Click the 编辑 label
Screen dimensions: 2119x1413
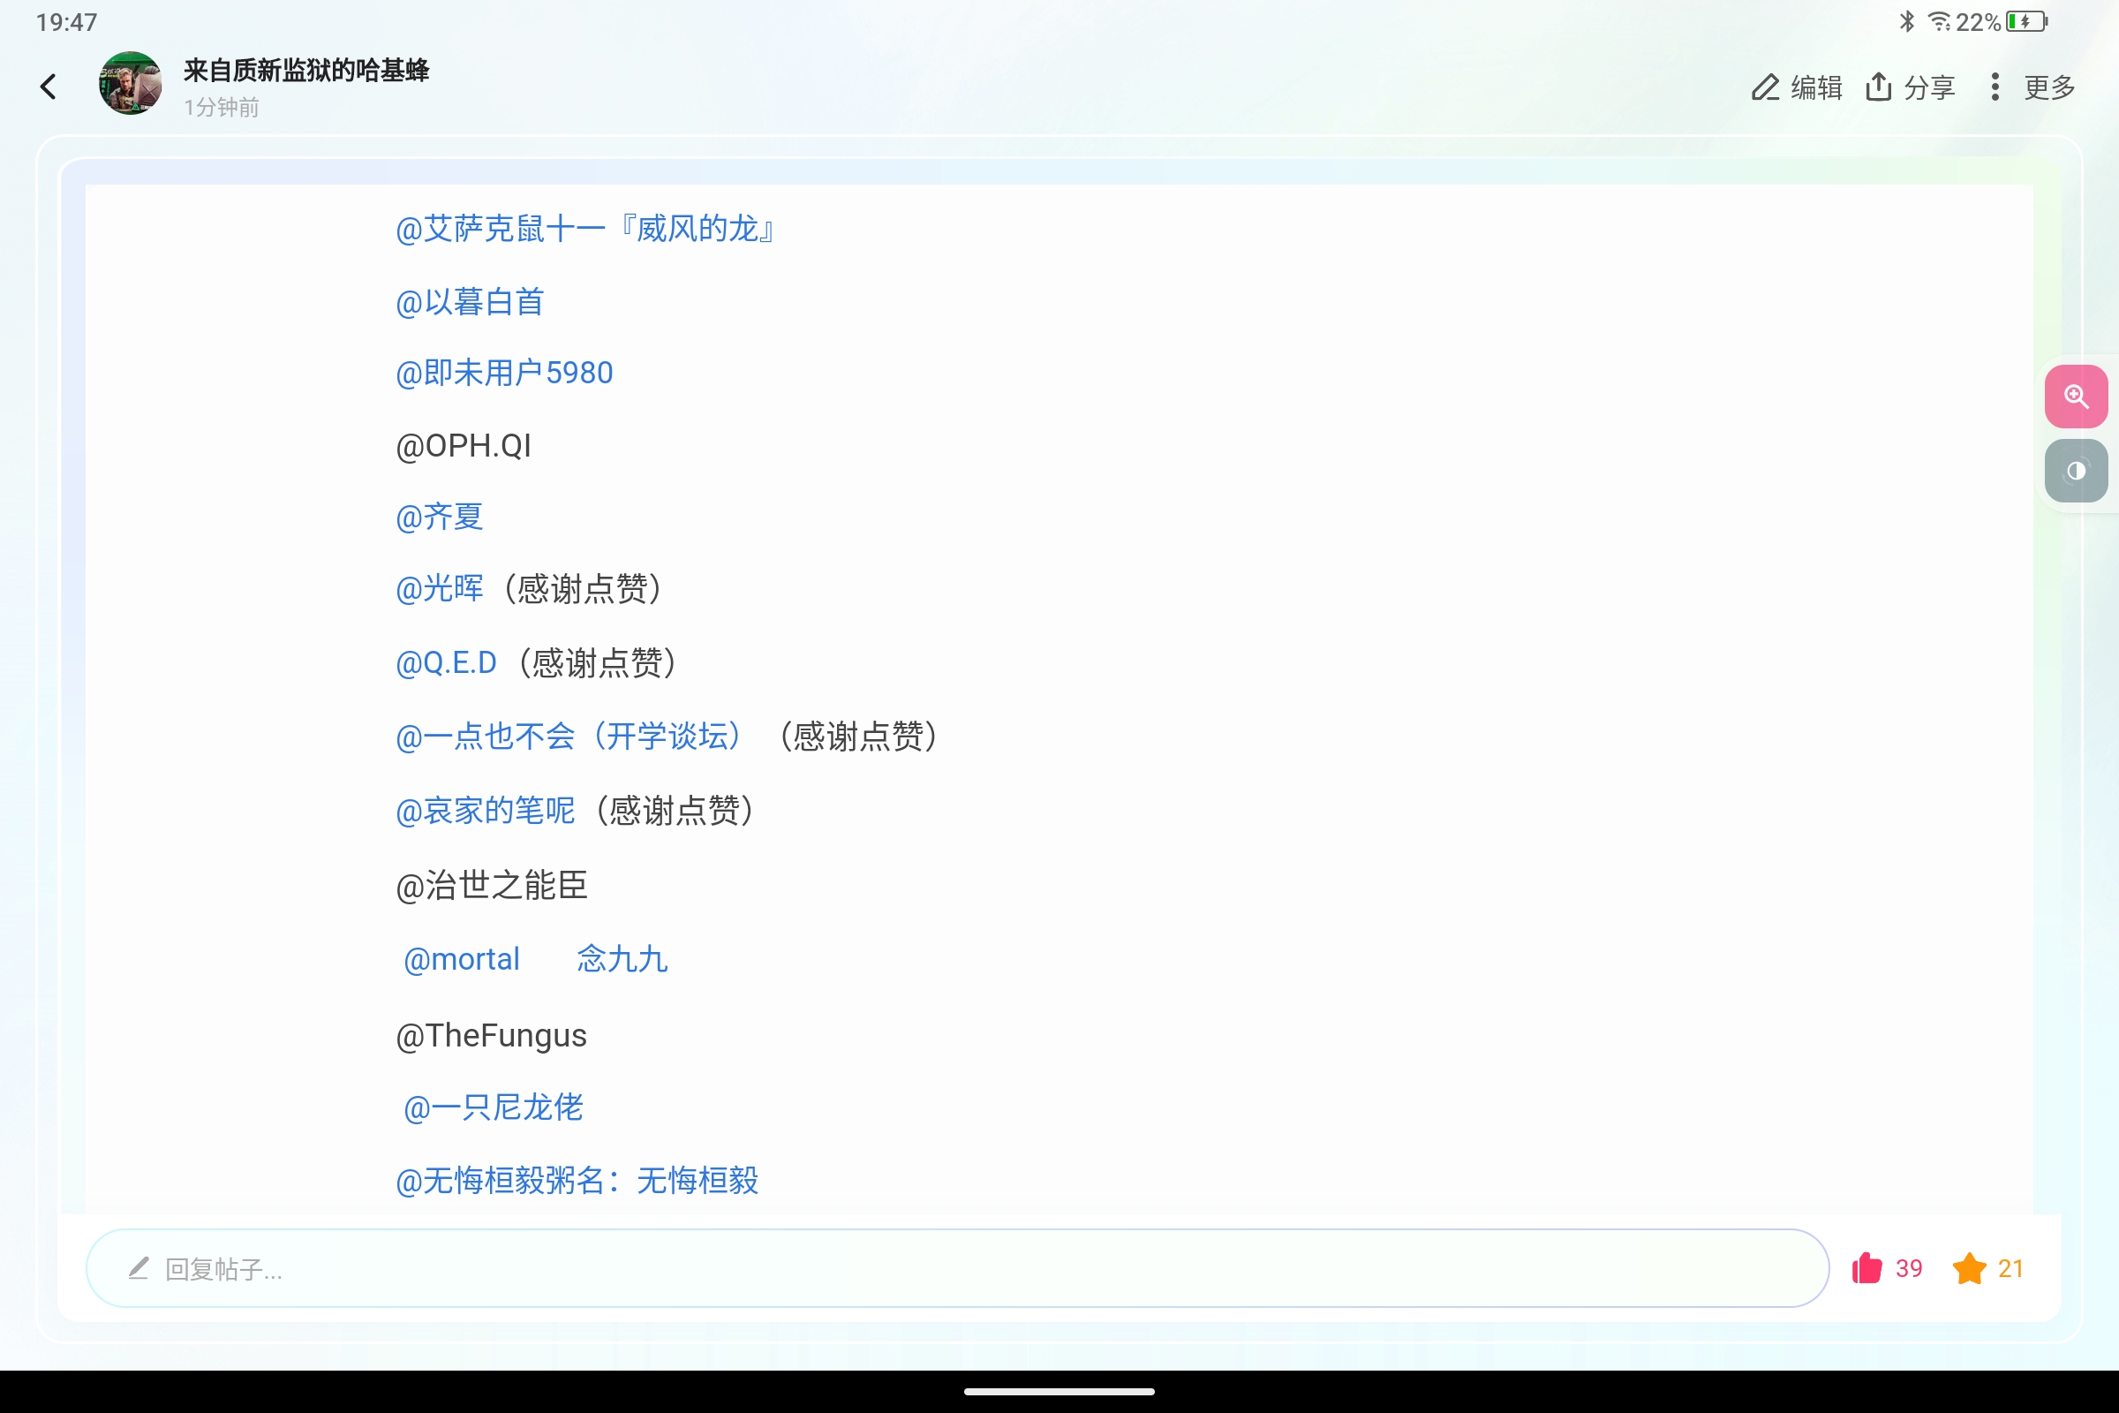(1816, 87)
